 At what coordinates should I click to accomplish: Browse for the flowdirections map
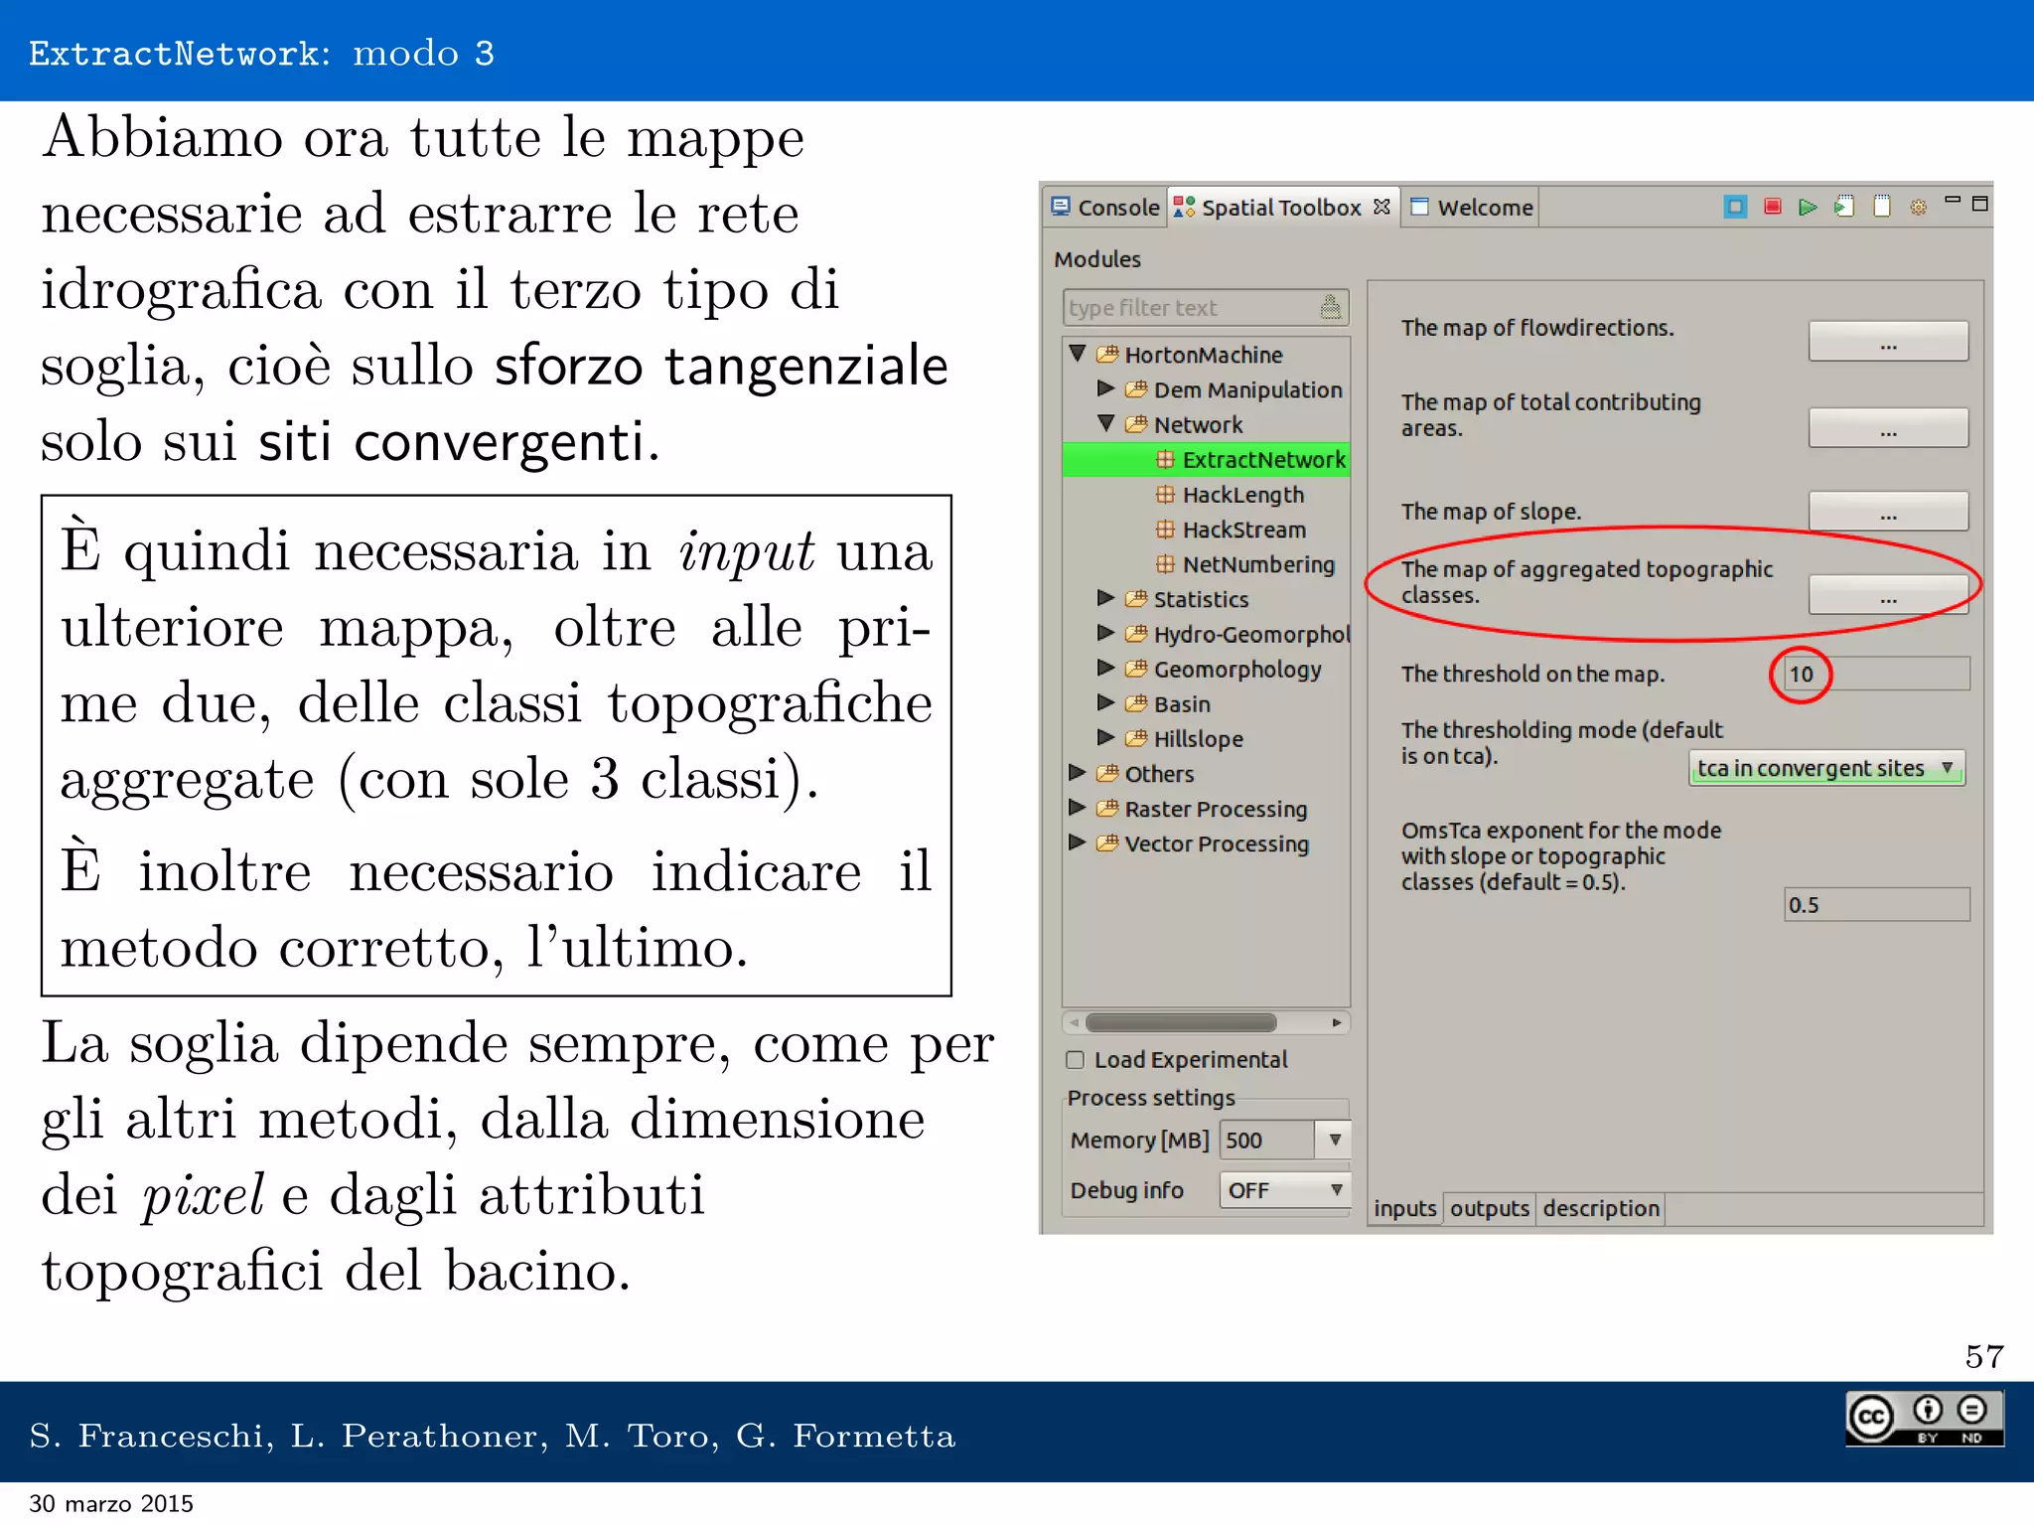point(1888,342)
